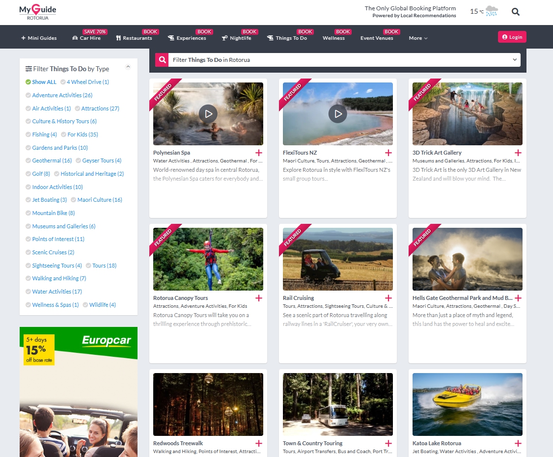The image size is (553, 457).
Task: Play the FlexiTours NZ video
Action: 338,114
